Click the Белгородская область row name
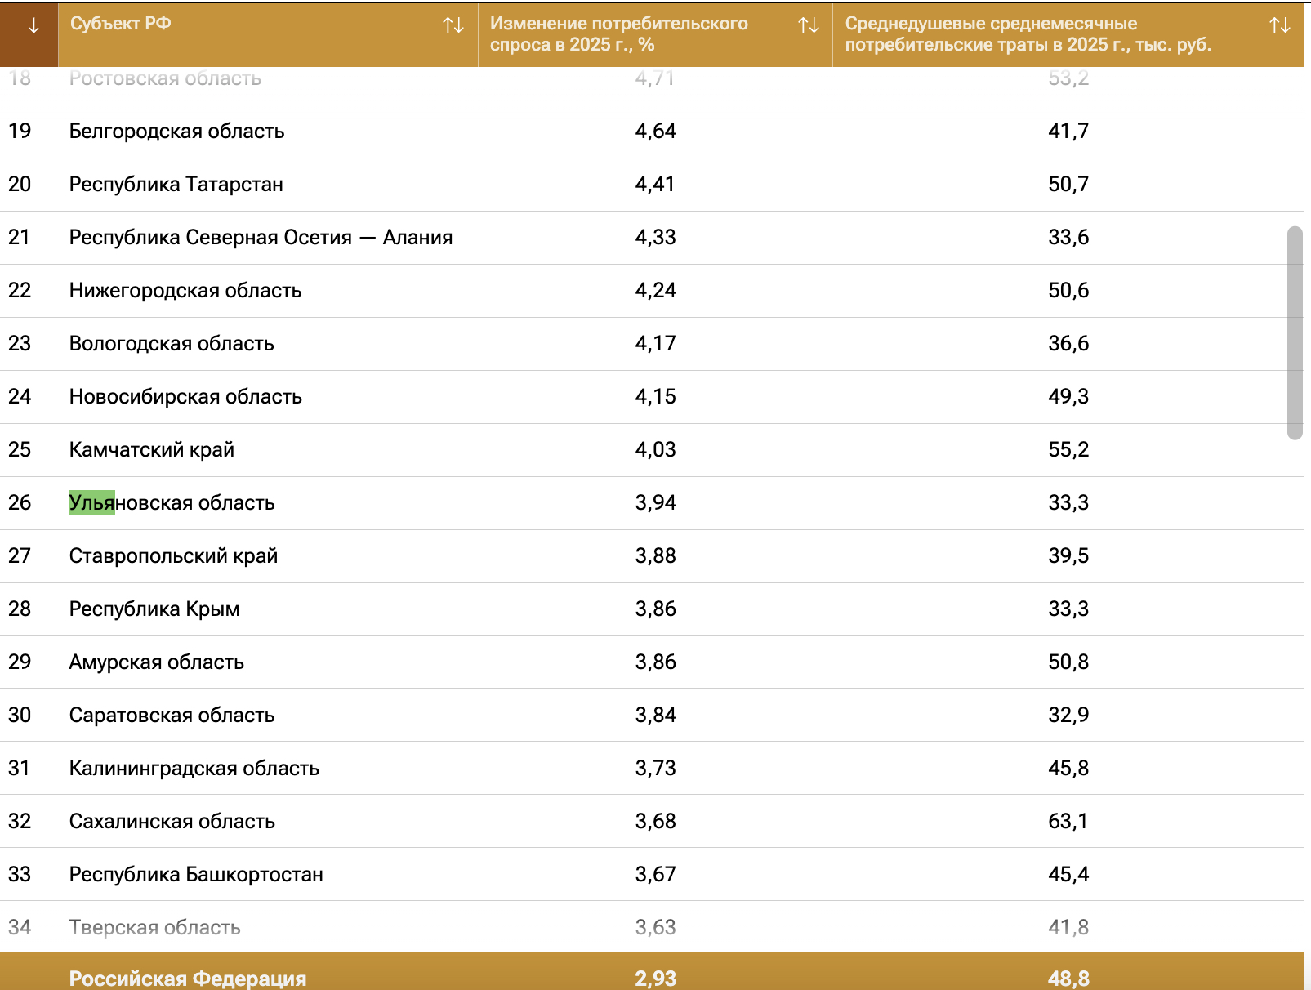 click(176, 132)
